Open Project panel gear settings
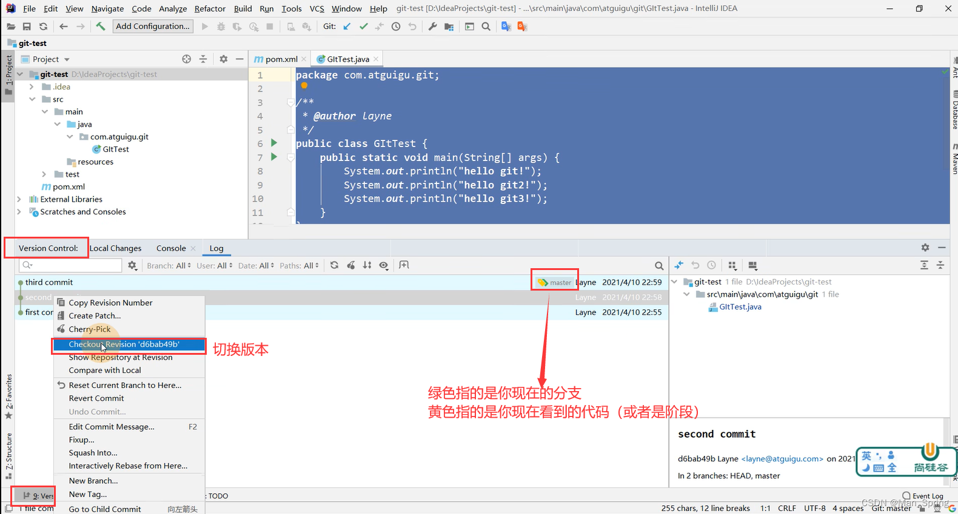This screenshot has height=514, width=958. pyautogui.click(x=223, y=59)
